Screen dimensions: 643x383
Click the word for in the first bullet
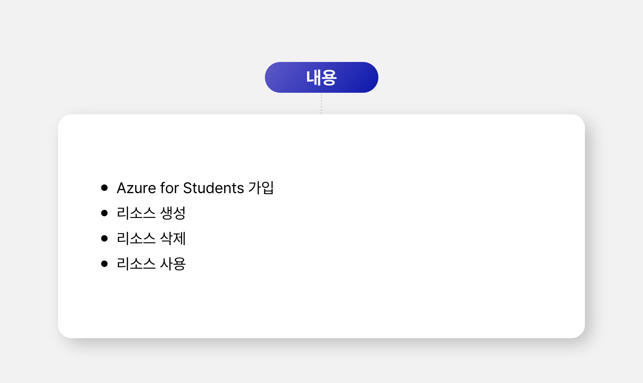[169, 188]
